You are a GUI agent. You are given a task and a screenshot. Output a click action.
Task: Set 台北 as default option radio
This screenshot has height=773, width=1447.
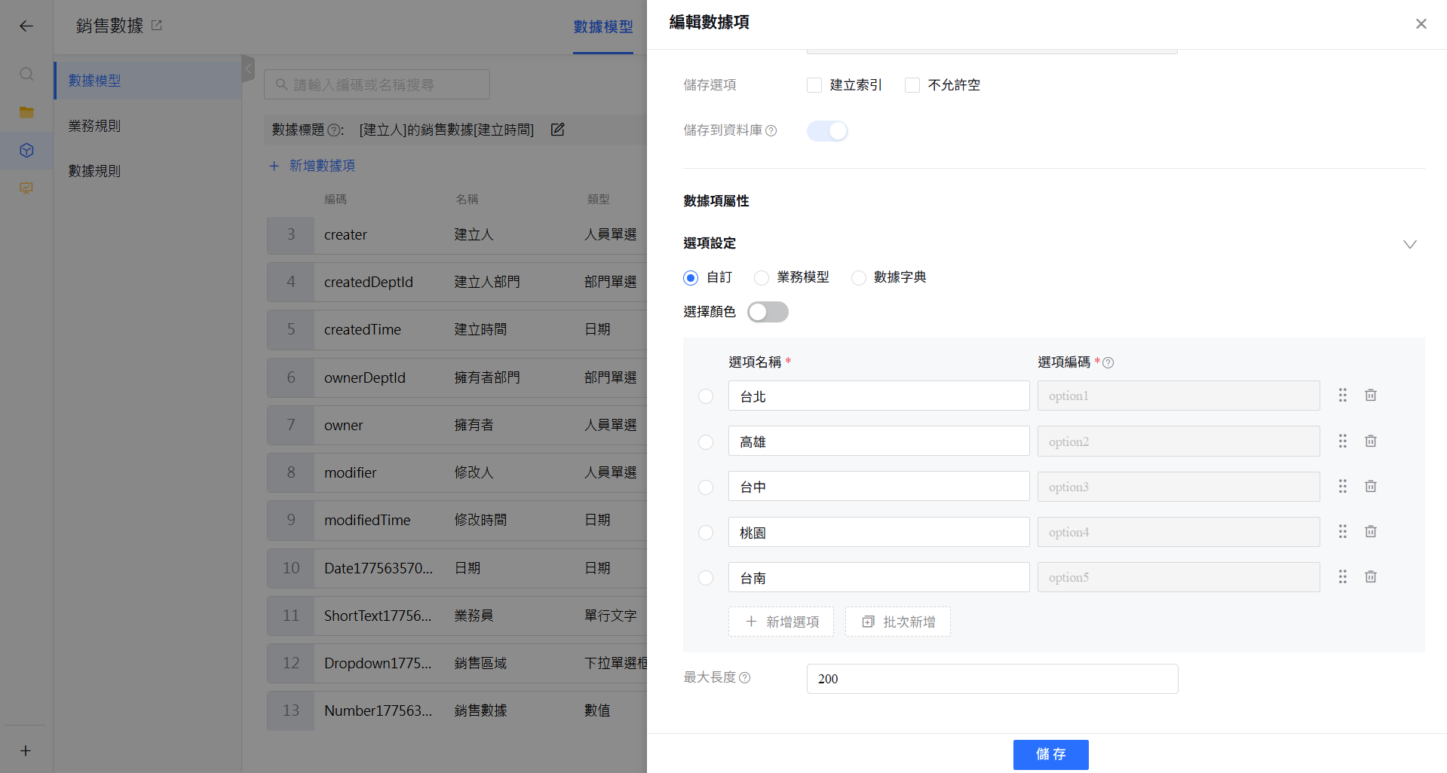(706, 396)
